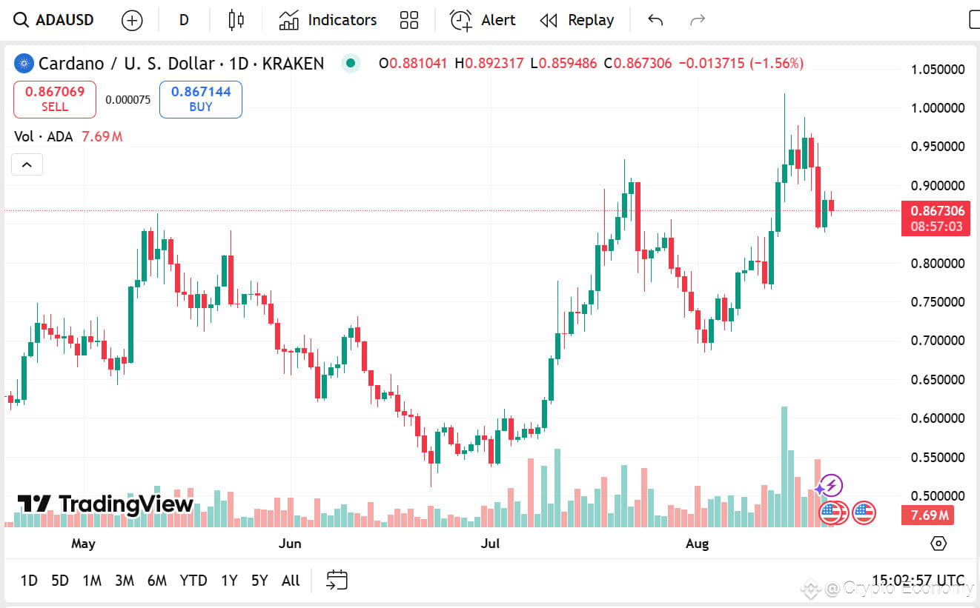
Task: Open the TradingView logo link
Action: pyautogui.click(x=105, y=504)
